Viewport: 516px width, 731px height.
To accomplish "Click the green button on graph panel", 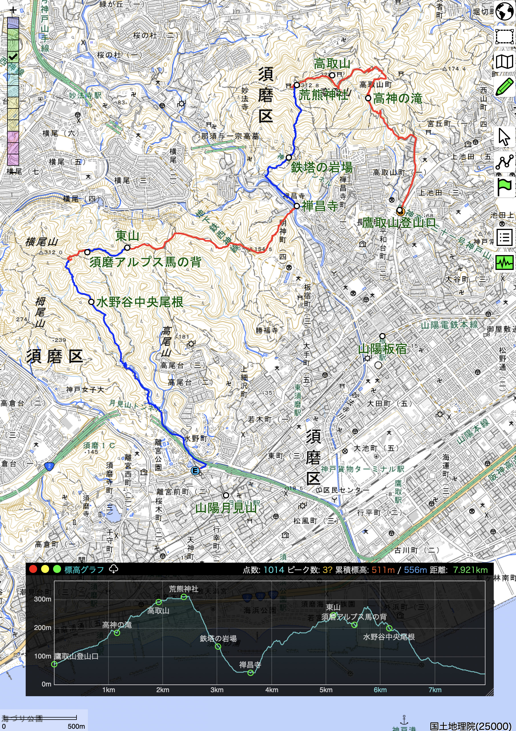I will [x=57, y=569].
